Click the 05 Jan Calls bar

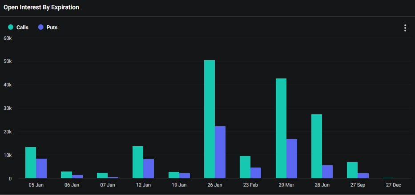click(x=31, y=163)
